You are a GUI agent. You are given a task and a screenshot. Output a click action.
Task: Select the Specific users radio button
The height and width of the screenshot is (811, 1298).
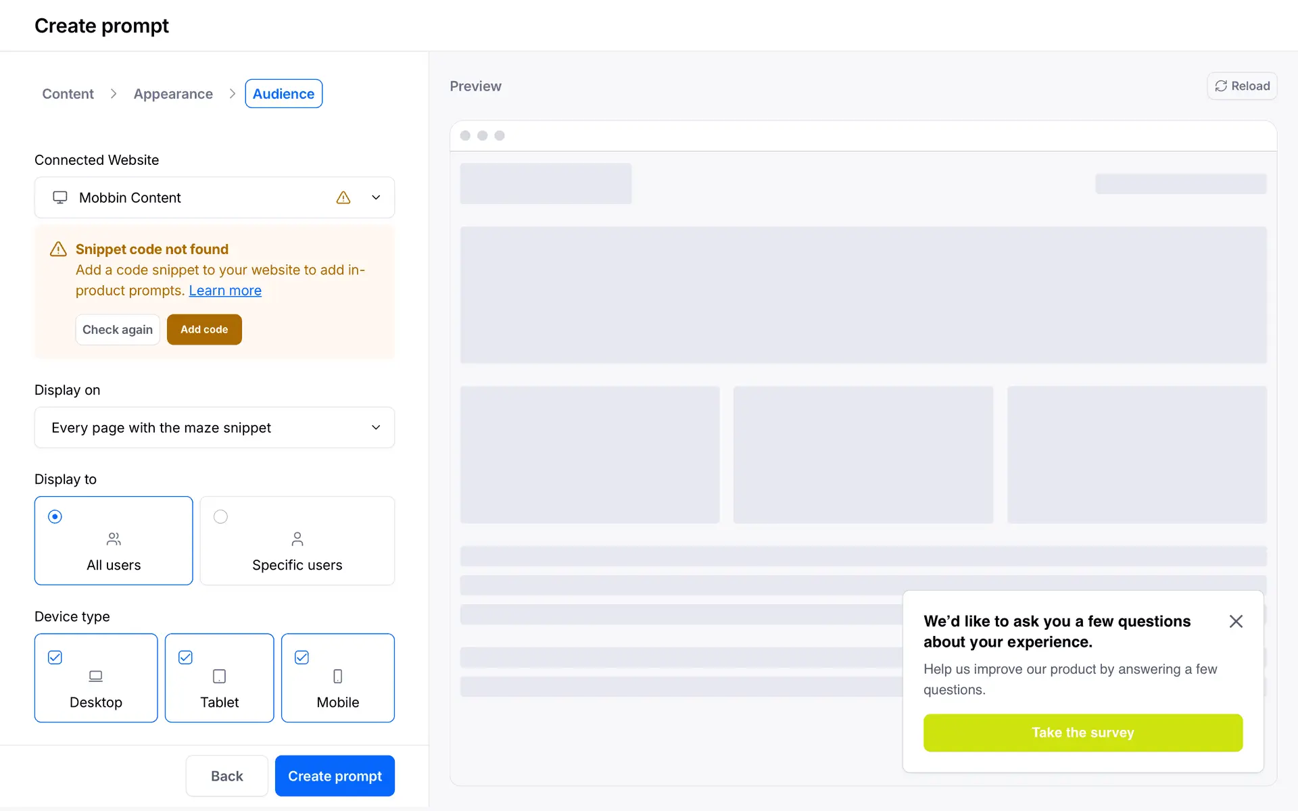(220, 516)
